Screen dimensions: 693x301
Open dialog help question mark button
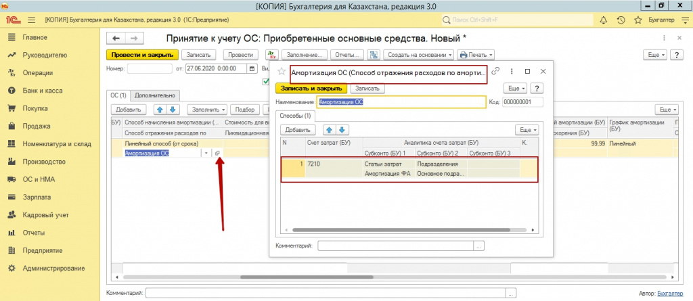536,89
